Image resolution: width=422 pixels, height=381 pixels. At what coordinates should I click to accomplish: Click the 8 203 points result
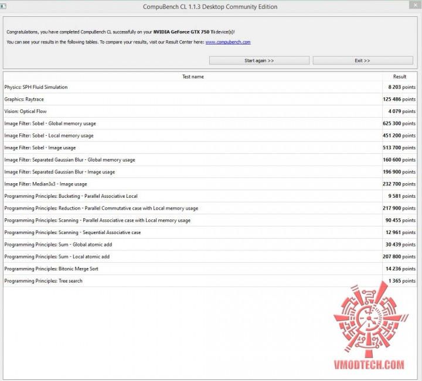click(x=402, y=87)
